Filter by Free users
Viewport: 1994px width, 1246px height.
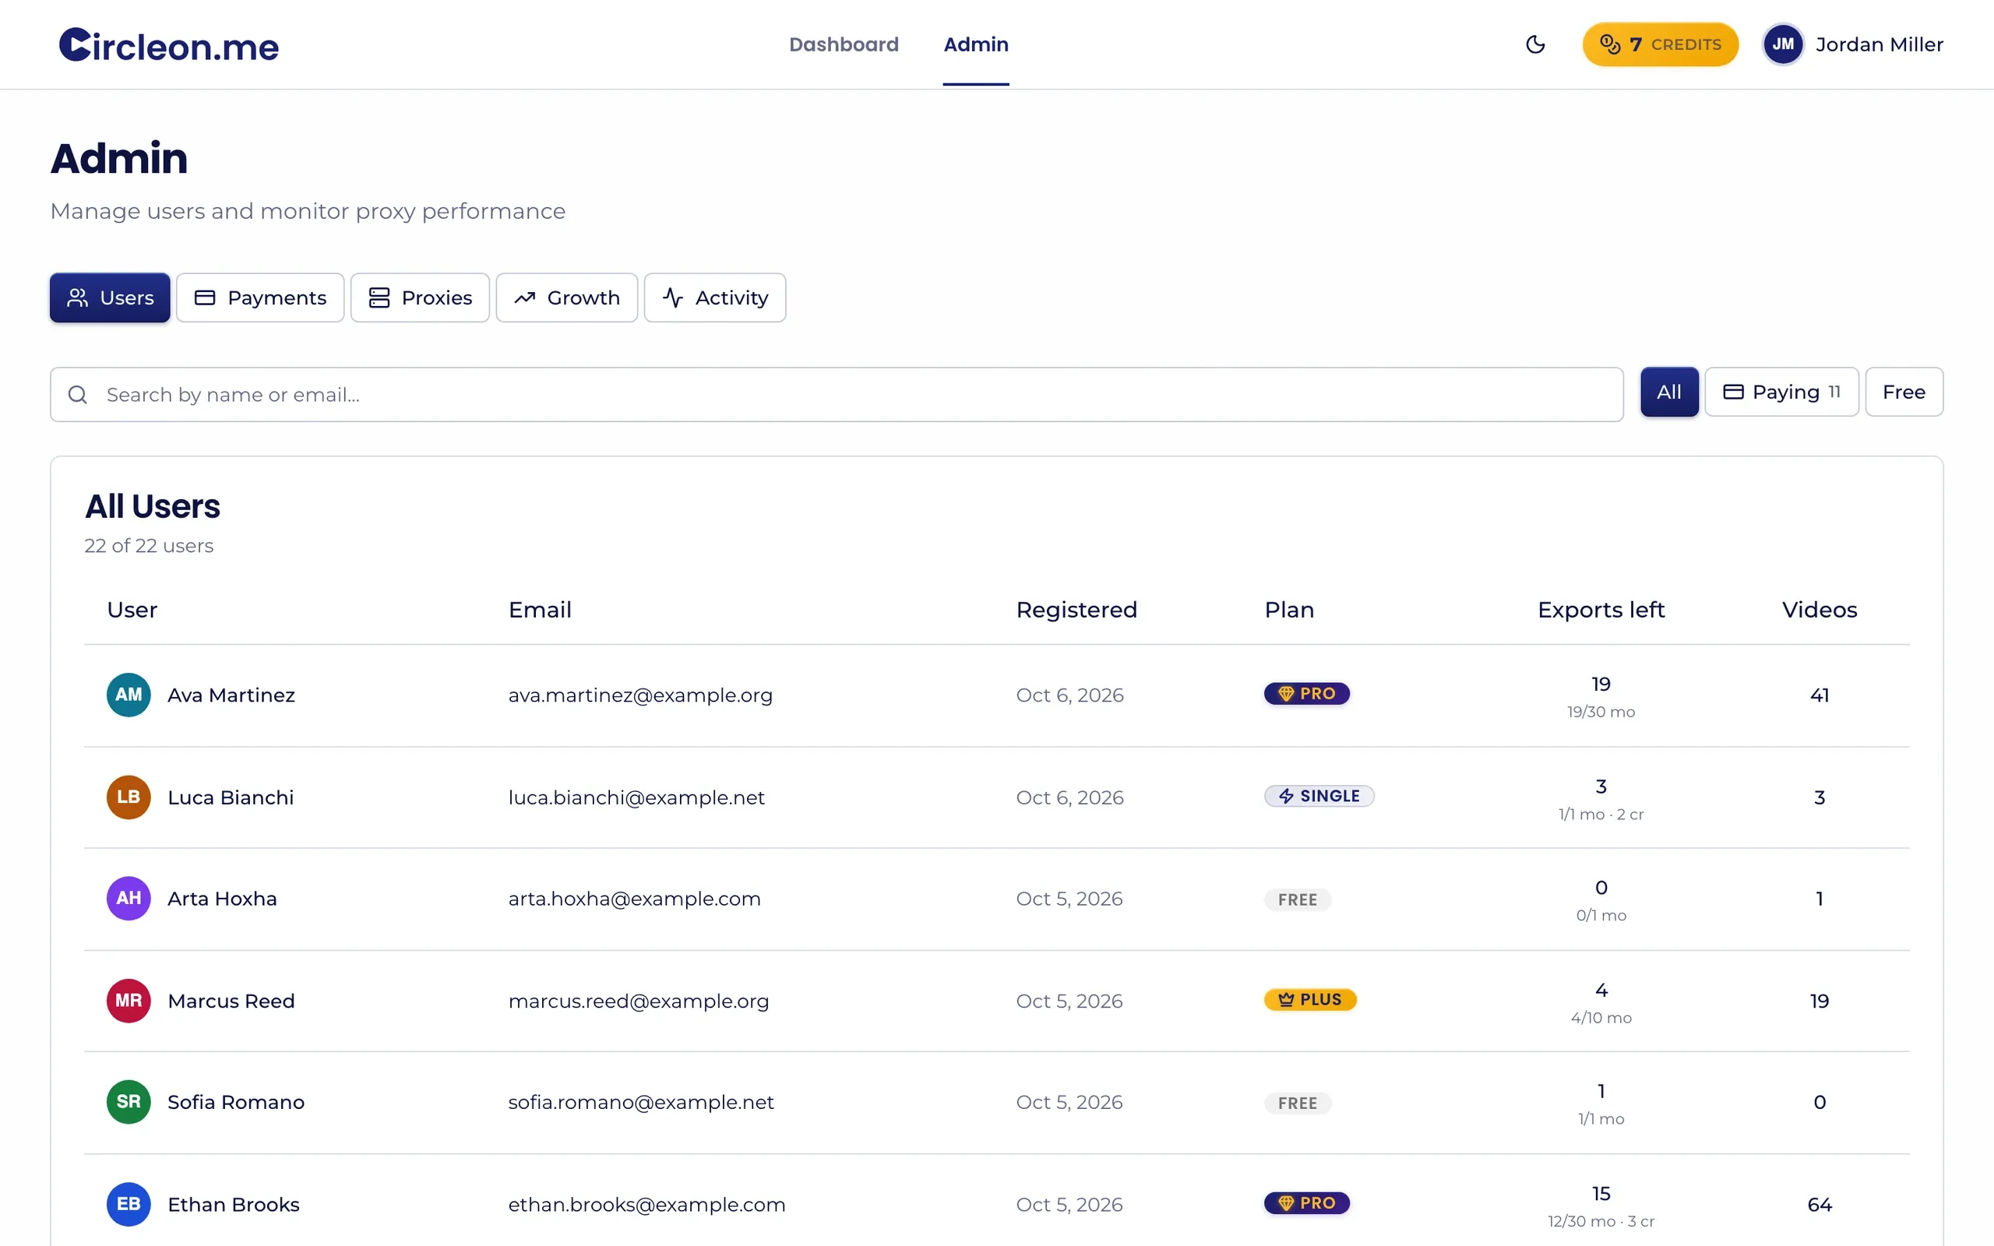coord(1904,392)
